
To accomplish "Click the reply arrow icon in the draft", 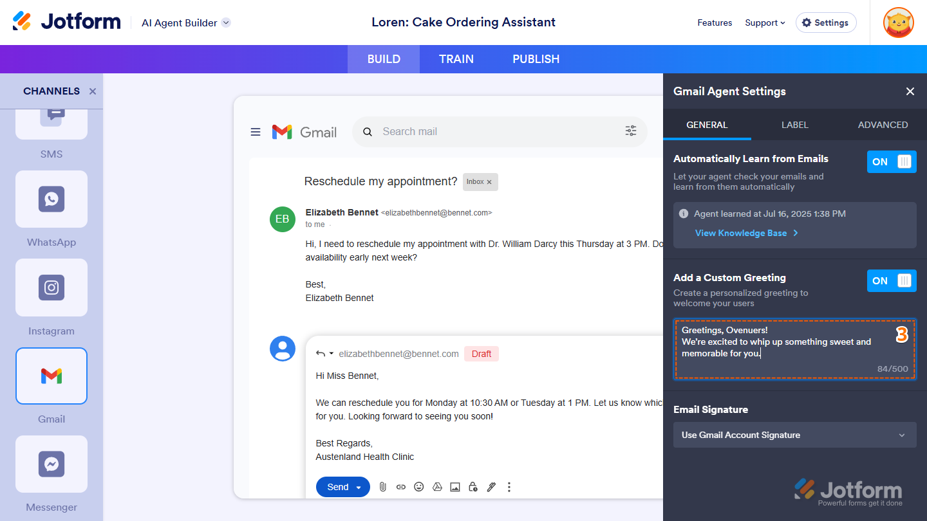I will click(320, 354).
